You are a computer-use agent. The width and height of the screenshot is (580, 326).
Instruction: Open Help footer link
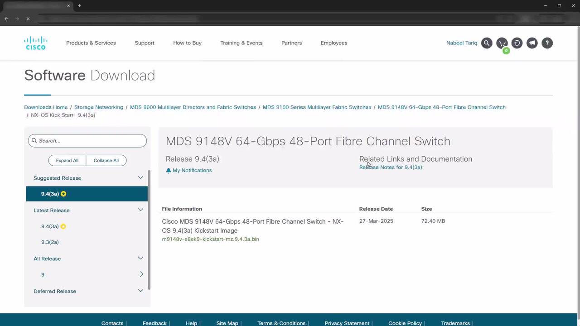191,323
